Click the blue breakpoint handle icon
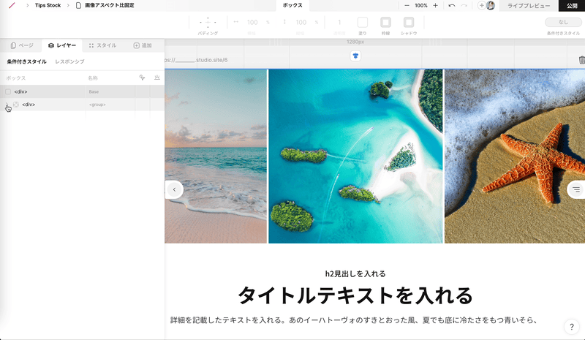Viewport: 585px width, 340px height. [355, 56]
